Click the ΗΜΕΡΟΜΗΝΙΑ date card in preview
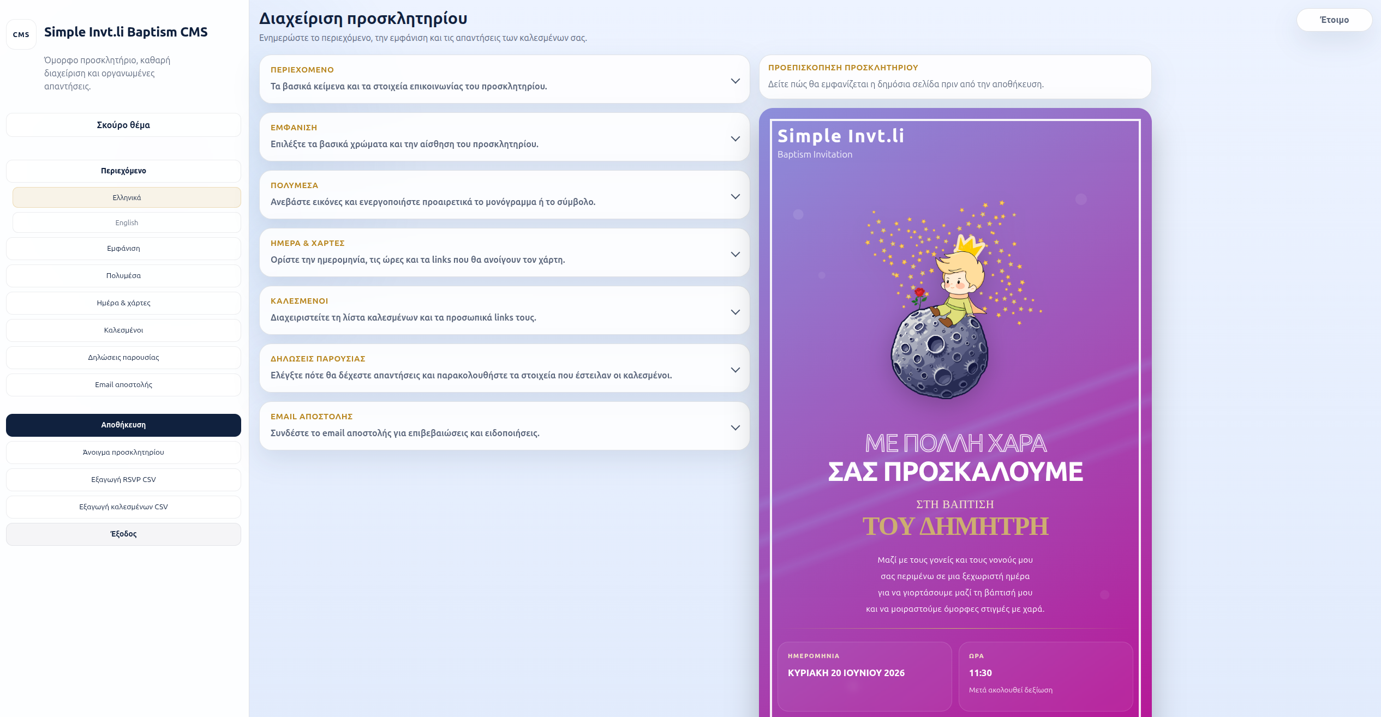Image resolution: width=1381 pixels, height=717 pixels. (864, 676)
